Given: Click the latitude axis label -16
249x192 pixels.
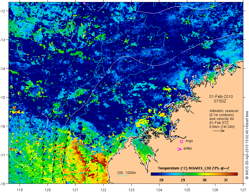Looking at the screenshot, I should 3,126.
